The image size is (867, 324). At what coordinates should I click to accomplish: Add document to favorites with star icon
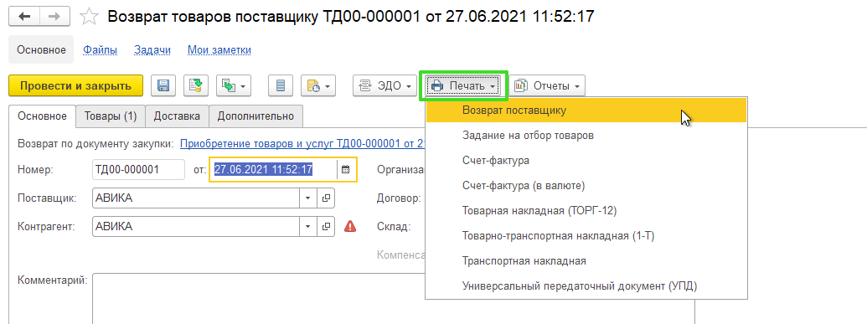89,17
